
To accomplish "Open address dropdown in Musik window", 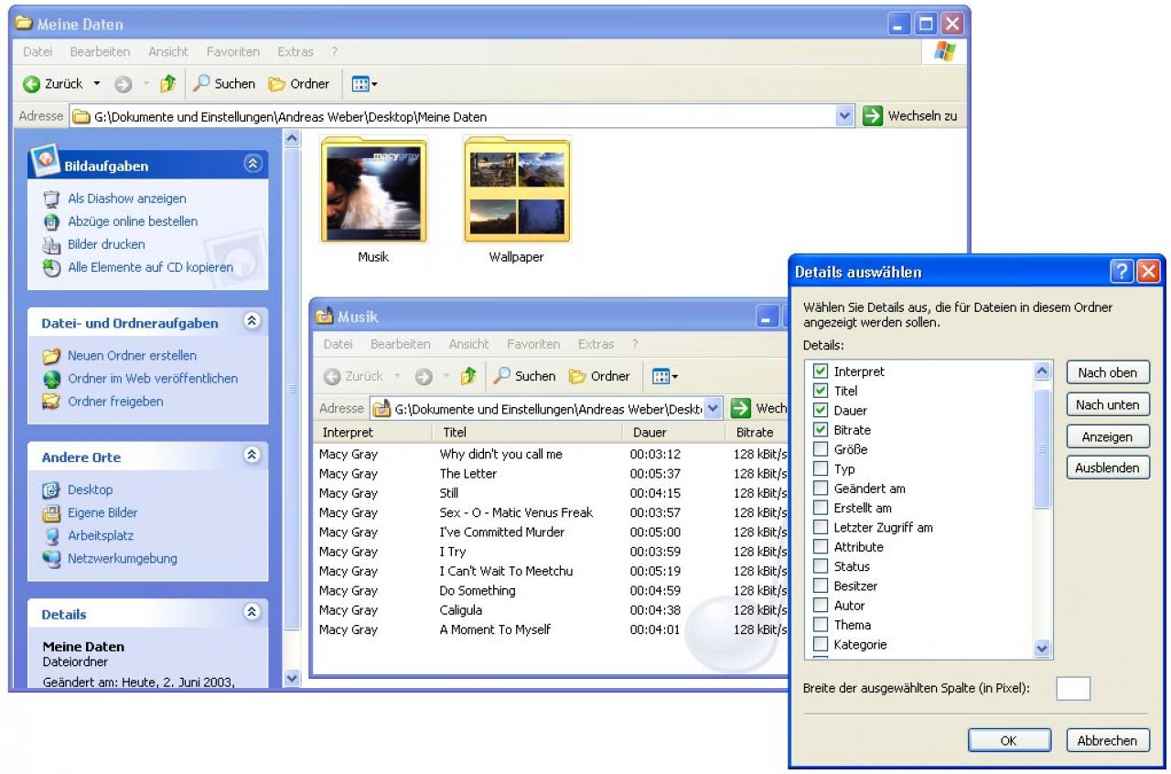I will 714,408.
